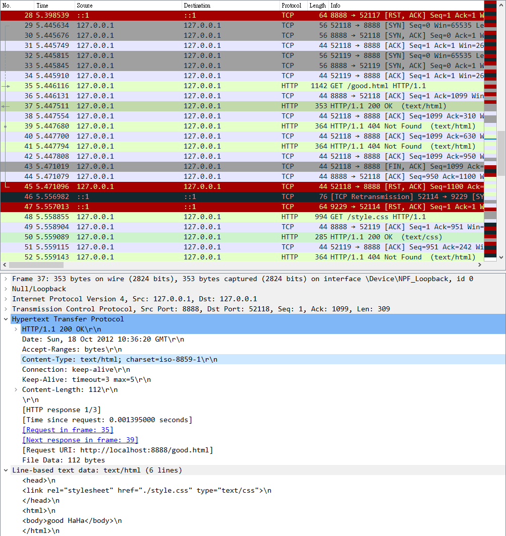Image resolution: width=506 pixels, height=536 pixels.
Task: Click the horizontal scrollbar left arrow
Action: click(x=5, y=265)
